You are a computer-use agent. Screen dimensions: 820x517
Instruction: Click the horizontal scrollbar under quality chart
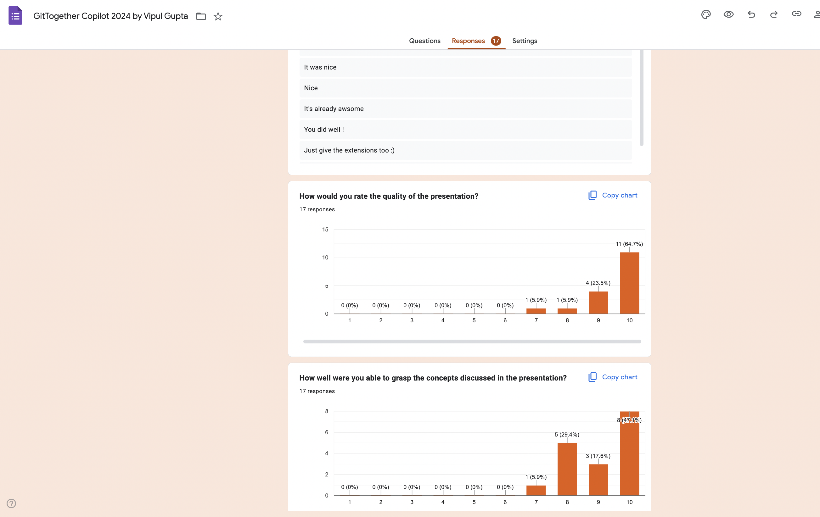(472, 342)
